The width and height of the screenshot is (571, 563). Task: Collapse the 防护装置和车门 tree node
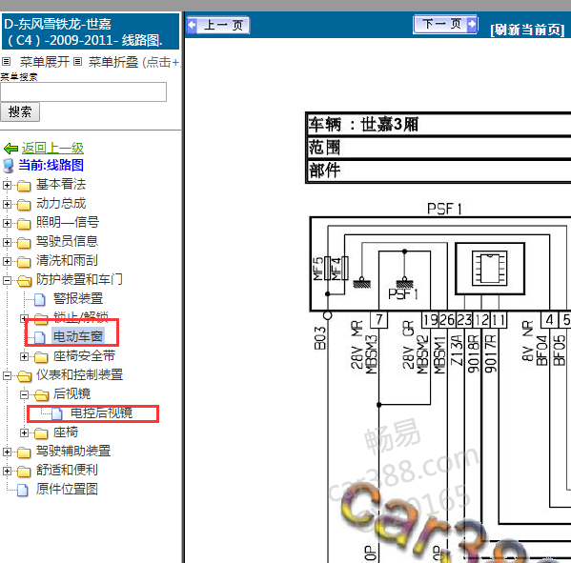(7, 280)
